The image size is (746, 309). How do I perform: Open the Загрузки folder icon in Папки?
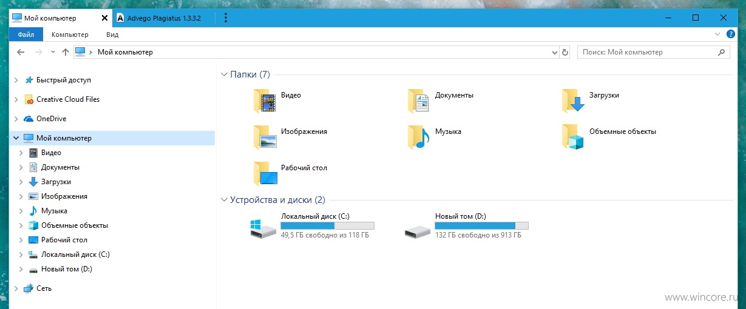(x=574, y=101)
